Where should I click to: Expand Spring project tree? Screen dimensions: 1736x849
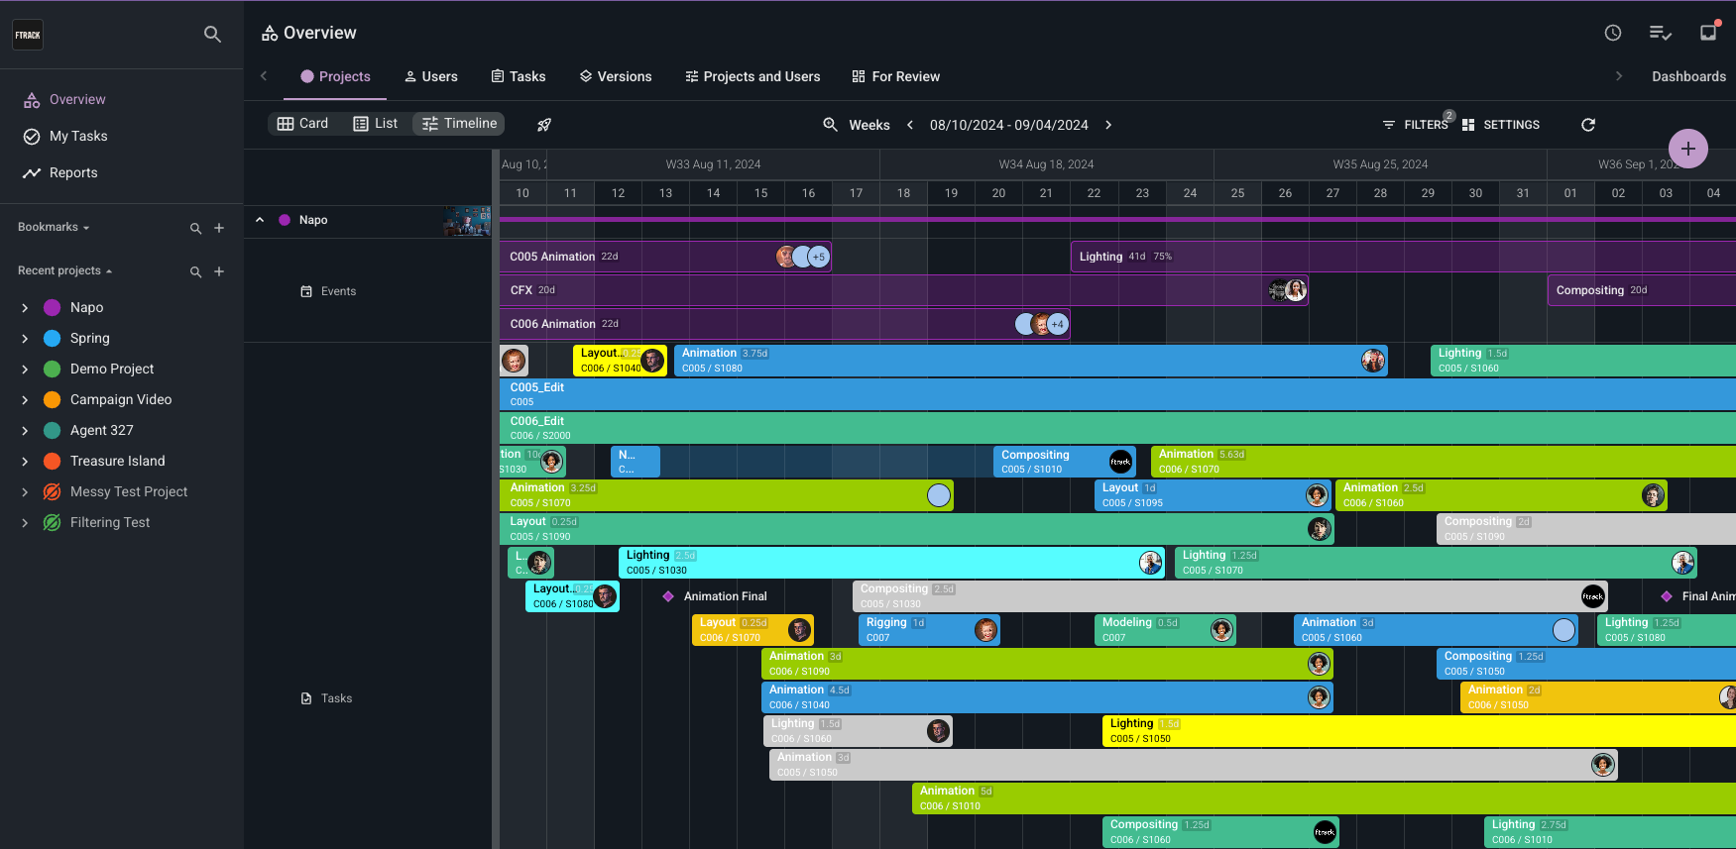coord(25,339)
